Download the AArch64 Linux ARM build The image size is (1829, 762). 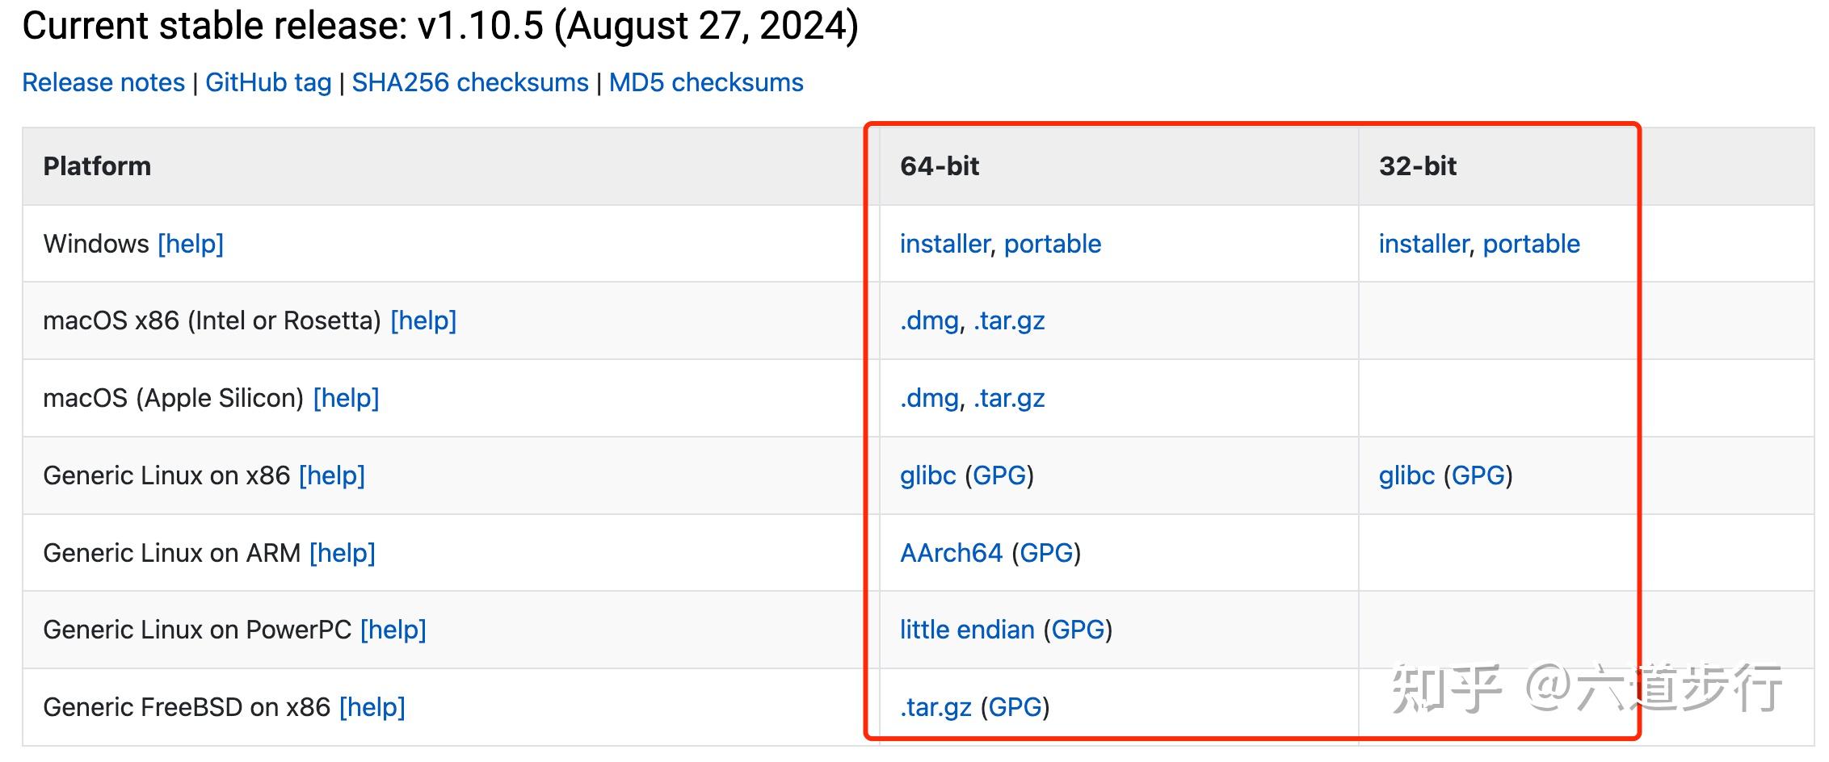(x=951, y=553)
